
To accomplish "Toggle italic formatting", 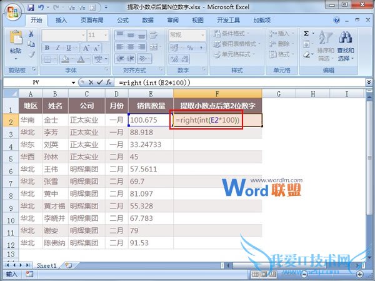I will [x=57, y=48].
